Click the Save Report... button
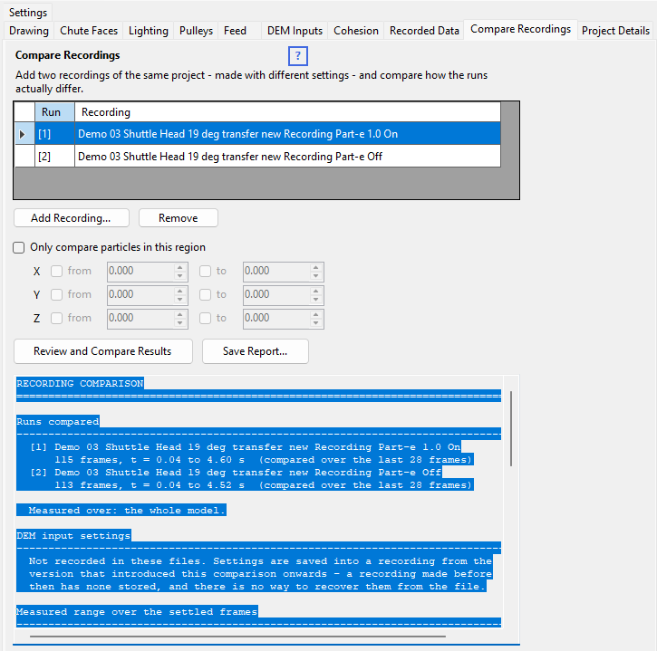This screenshot has height=651, width=657. pos(256,351)
